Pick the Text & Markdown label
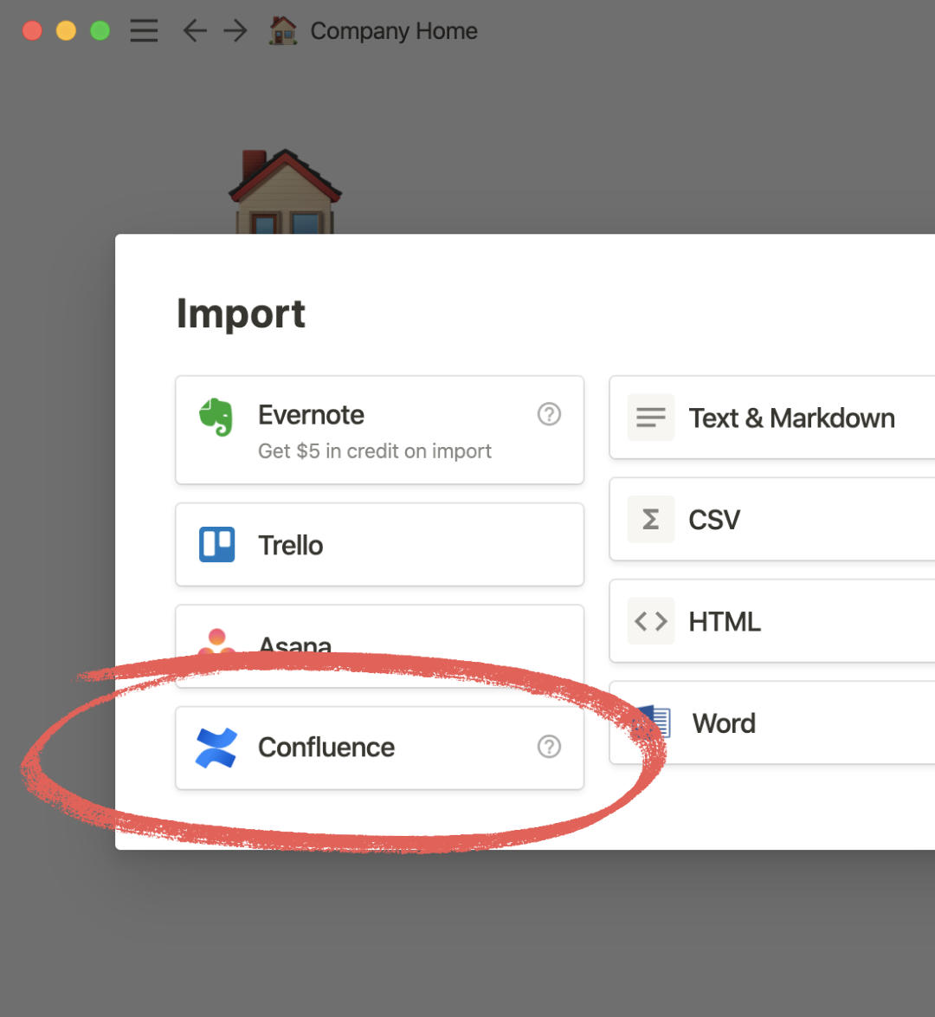935x1017 pixels. (791, 418)
